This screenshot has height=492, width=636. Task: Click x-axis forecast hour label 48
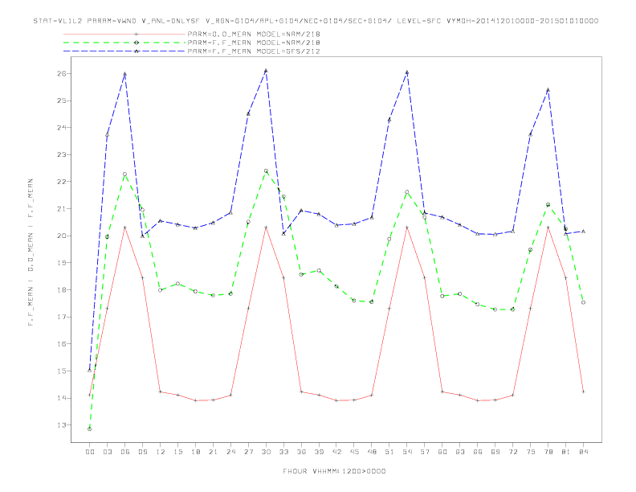coord(372,452)
